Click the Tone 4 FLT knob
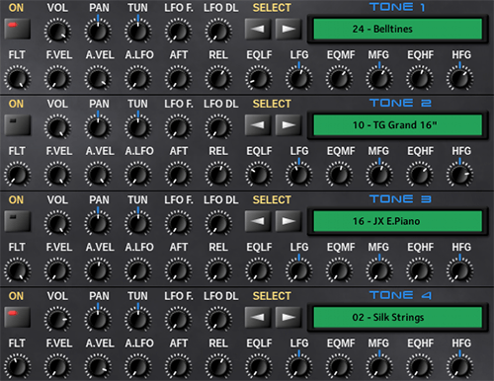 (18, 366)
